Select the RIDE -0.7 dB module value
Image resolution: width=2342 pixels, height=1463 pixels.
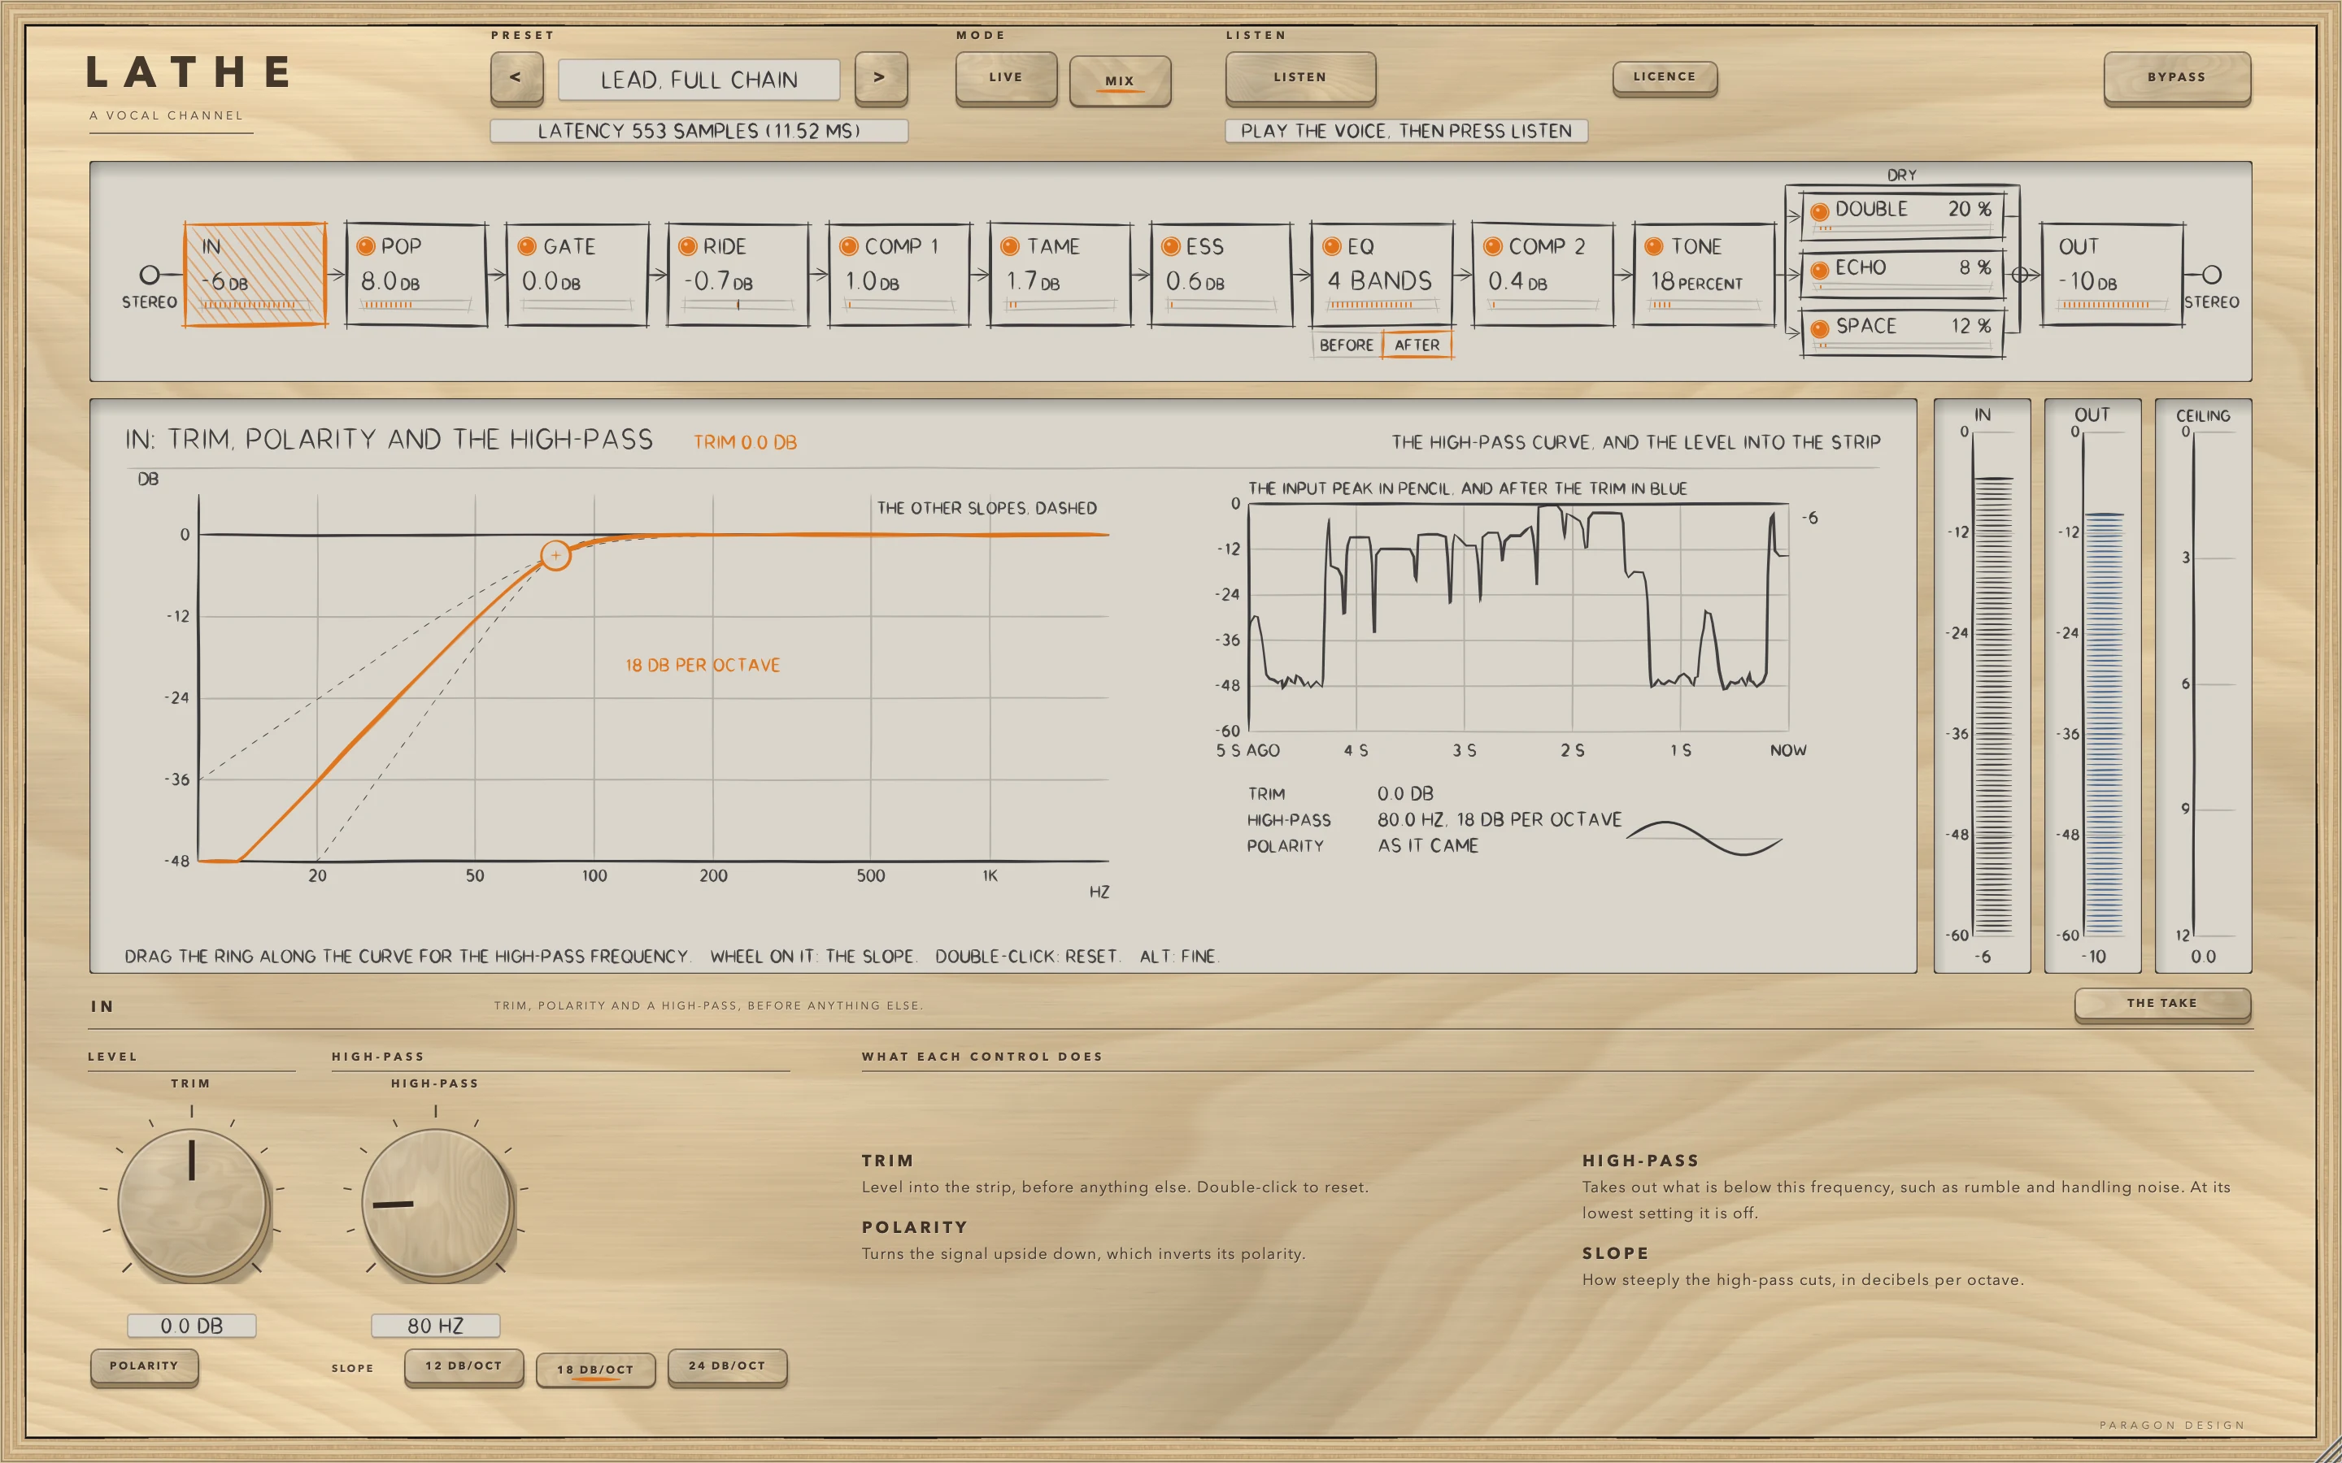[x=717, y=281]
